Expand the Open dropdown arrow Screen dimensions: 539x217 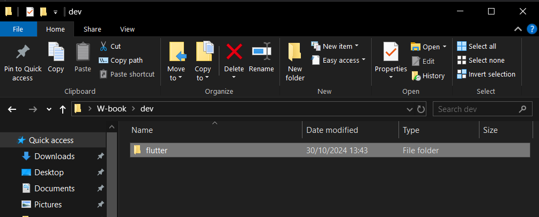point(445,47)
